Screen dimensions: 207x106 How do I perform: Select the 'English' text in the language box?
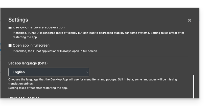coord(19,72)
